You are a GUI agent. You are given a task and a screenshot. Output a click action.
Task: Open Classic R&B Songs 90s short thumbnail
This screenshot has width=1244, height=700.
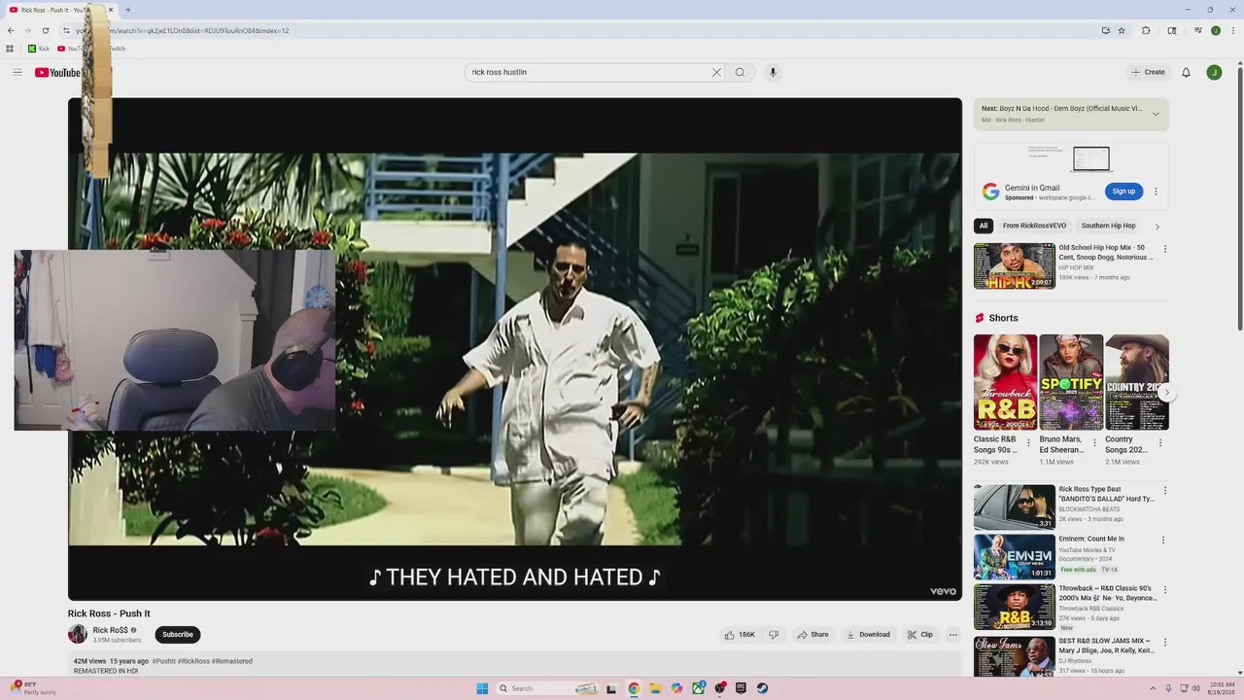click(x=1006, y=382)
